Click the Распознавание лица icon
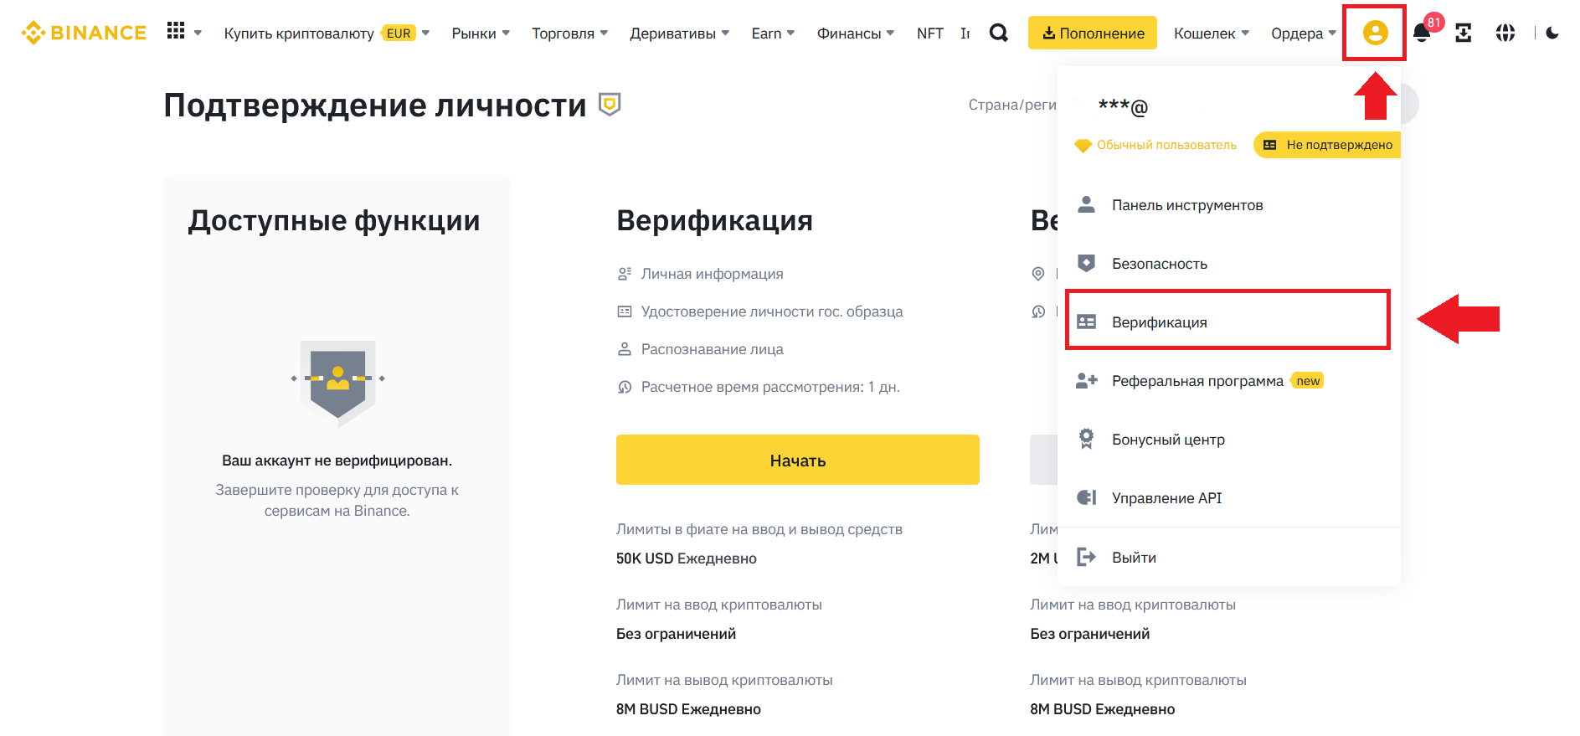Image resolution: width=1580 pixels, height=736 pixels. [624, 349]
